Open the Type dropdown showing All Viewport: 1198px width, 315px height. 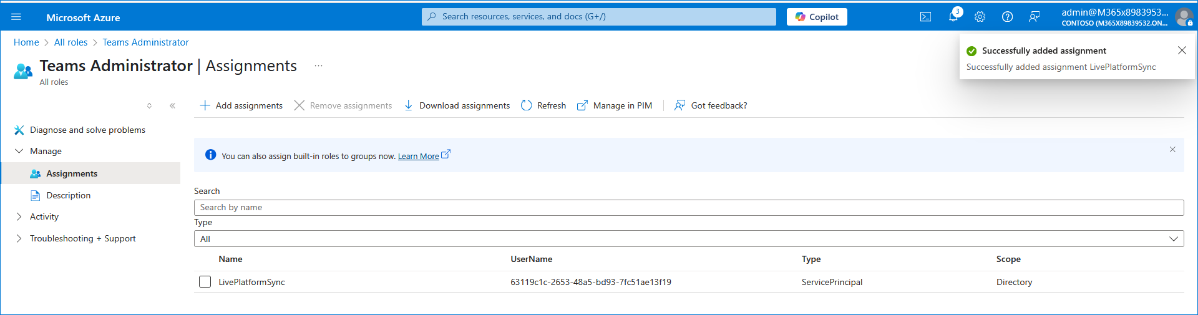pyautogui.click(x=689, y=239)
